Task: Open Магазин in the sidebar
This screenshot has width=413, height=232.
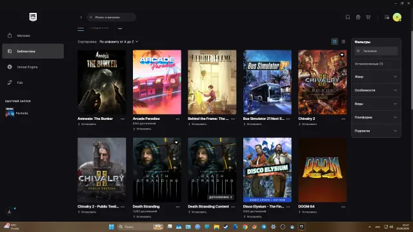Action: click(x=33, y=35)
